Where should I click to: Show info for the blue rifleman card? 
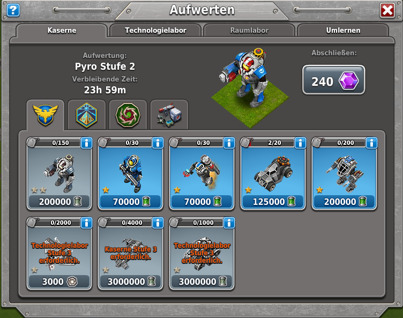(158, 143)
